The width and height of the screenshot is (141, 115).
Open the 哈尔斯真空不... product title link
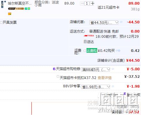coord(20,3)
